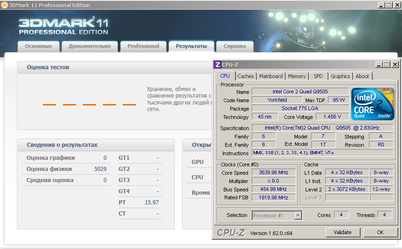Click the 3DMark 11 Professional Edition logo
Screen dimensions: 402x249
(x=64, y=26)
